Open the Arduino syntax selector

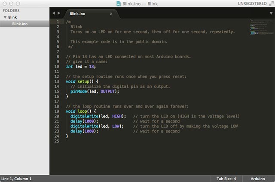[x=258, y=179]
